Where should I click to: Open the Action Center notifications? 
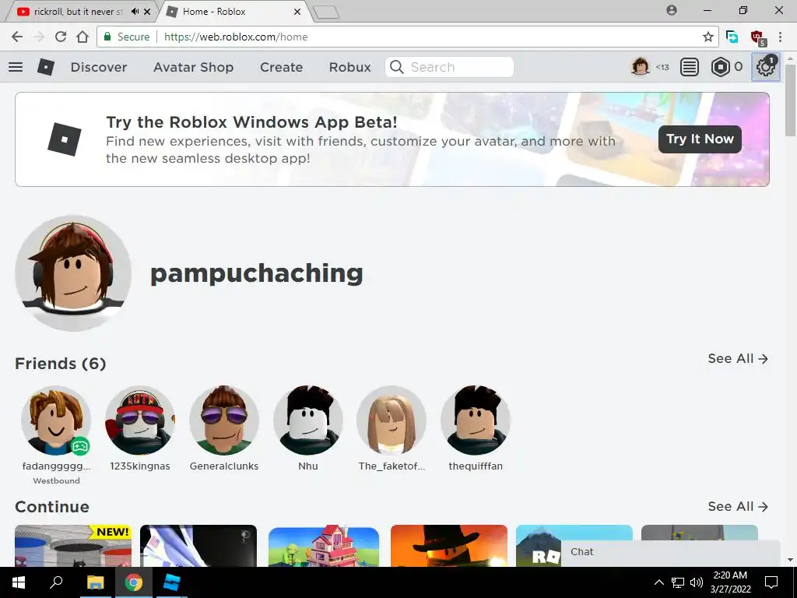(x=771, y=582)
